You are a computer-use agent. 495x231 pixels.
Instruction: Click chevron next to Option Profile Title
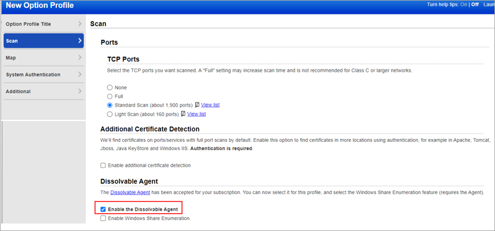tap(80, 24)
